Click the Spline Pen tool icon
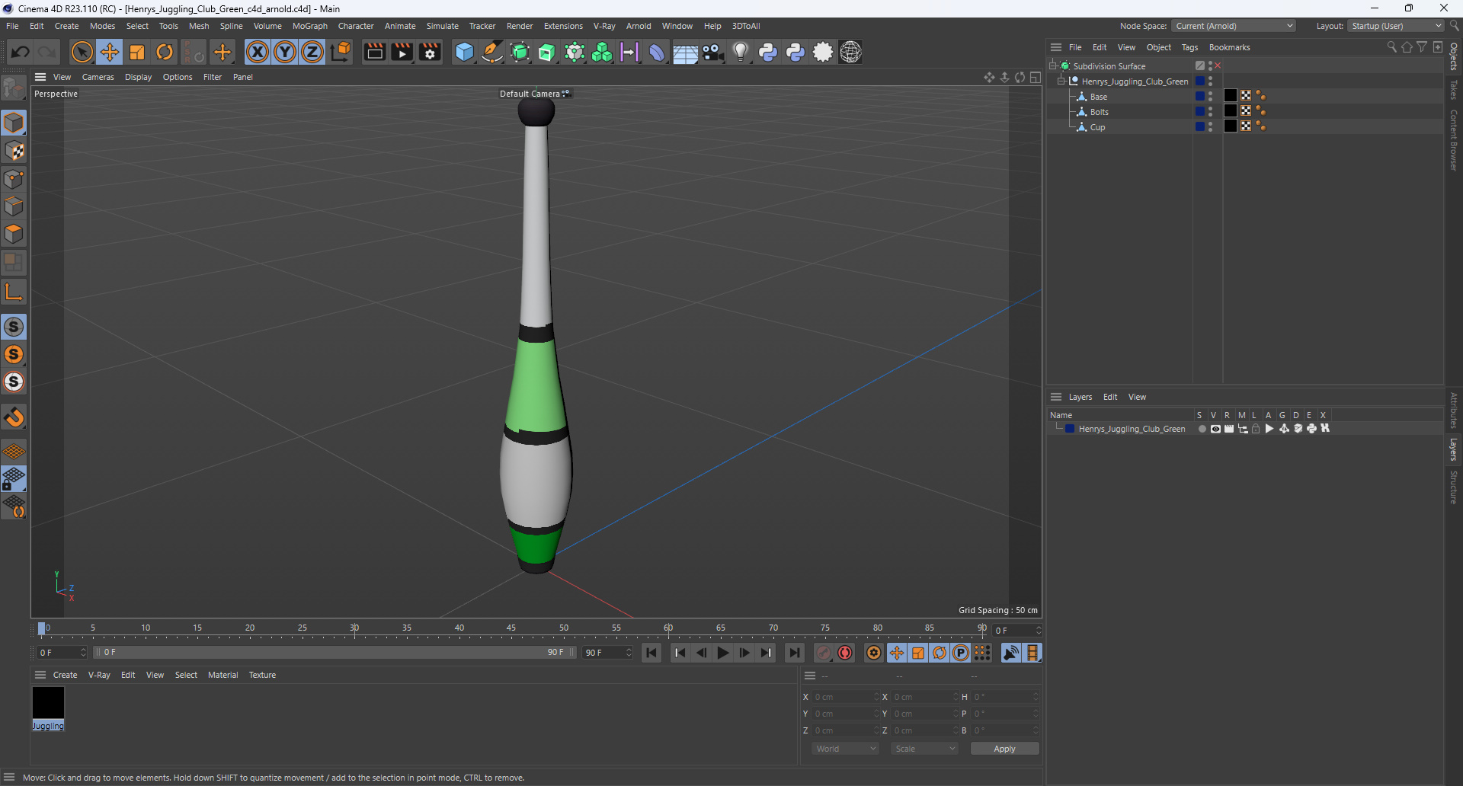Screen dimensions: 1463x786 coord(492,52)
